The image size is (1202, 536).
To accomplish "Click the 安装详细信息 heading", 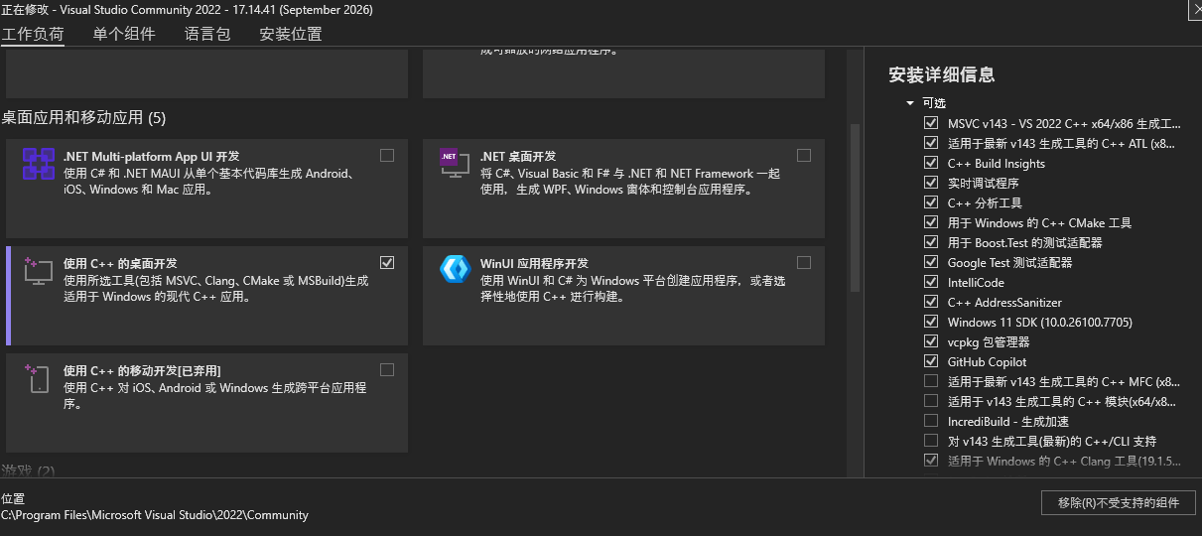I will pyautogui.click(x=942, y=74).
